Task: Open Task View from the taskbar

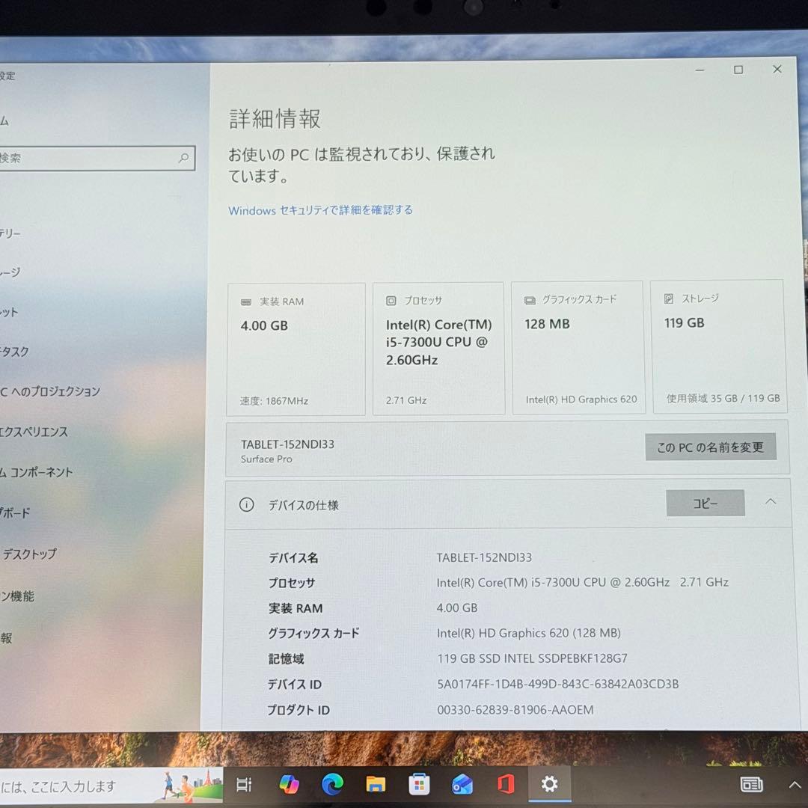Action: pos(243,784)
